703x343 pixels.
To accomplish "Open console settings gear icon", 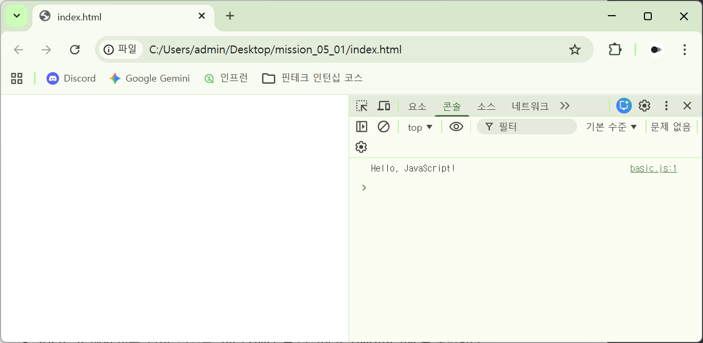I will click(x=361, y=147).
